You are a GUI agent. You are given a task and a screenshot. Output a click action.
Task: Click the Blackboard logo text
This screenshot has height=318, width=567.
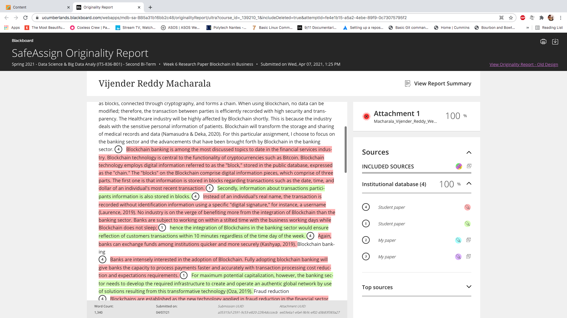[22, 41]
